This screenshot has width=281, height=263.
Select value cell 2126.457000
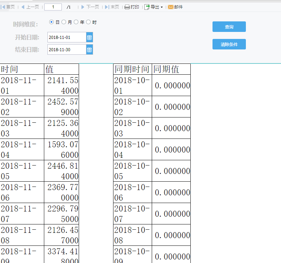point(61,235)
